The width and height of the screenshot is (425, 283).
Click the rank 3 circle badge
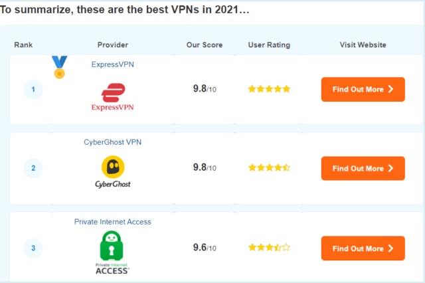(x=33, y=248)
